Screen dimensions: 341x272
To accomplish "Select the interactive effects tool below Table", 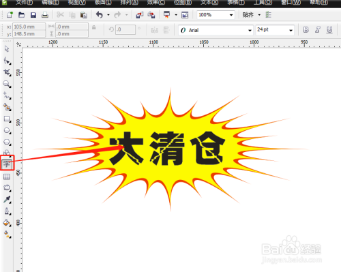I will (x=7, y=188).
